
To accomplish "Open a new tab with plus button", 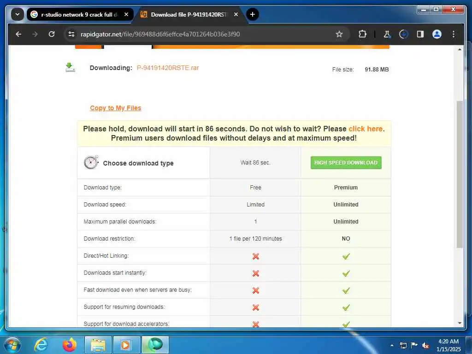I will [x=253, y=14].
